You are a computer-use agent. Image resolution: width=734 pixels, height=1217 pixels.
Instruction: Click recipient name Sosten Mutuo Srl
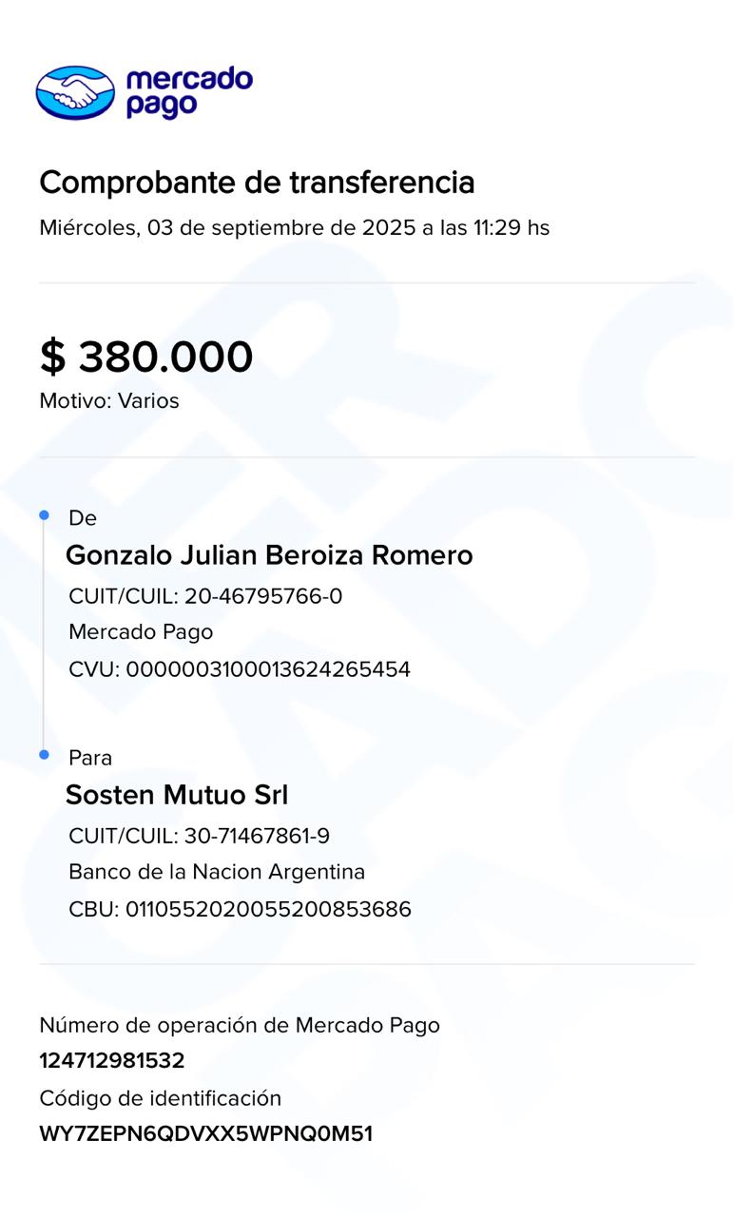[177, 795]
